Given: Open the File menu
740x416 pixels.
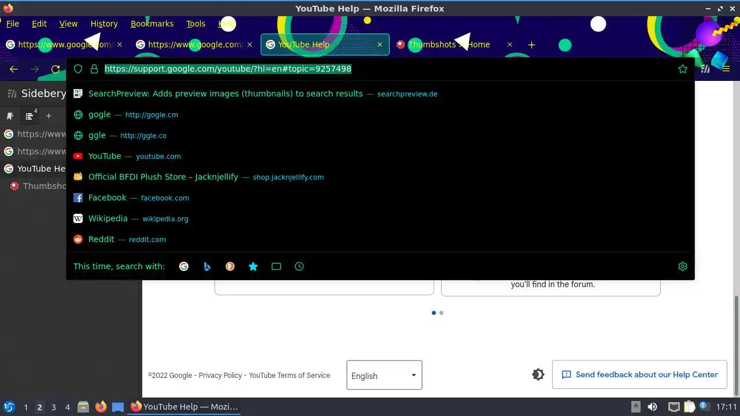Looking at the screenshot, I should pyautogui.click(x=13, y=24).
